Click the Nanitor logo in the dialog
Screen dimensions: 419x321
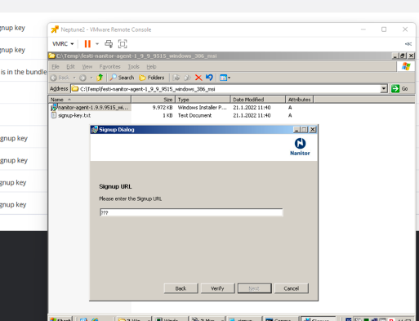point(300,147)
